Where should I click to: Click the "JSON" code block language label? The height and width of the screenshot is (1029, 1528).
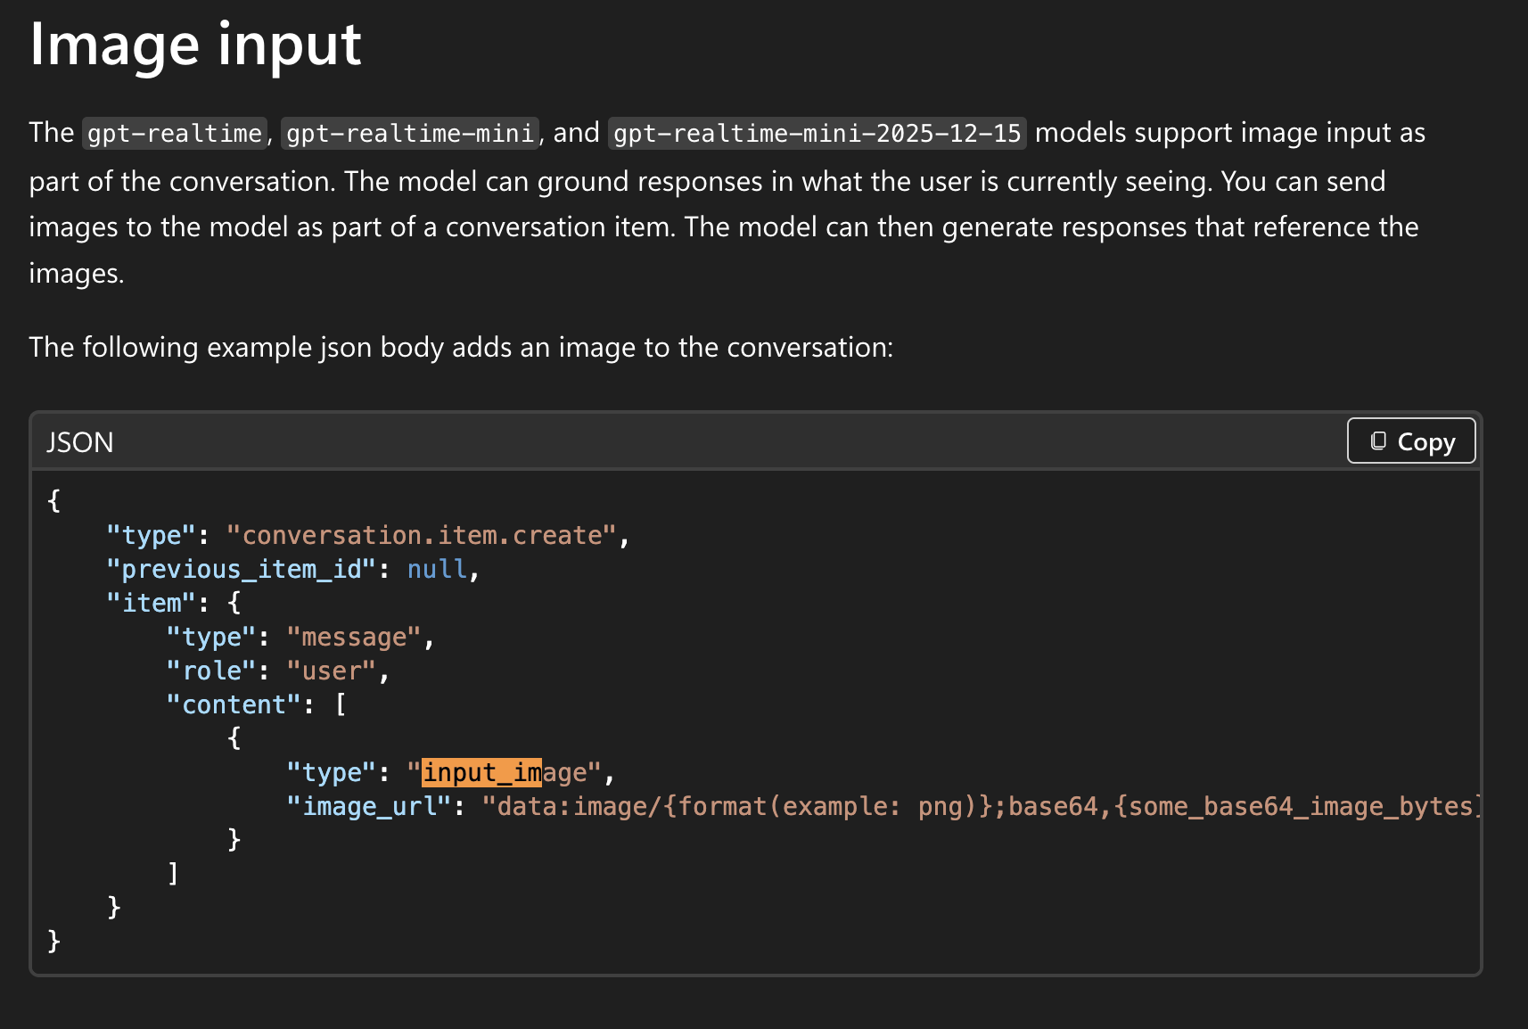click(80, 442)
